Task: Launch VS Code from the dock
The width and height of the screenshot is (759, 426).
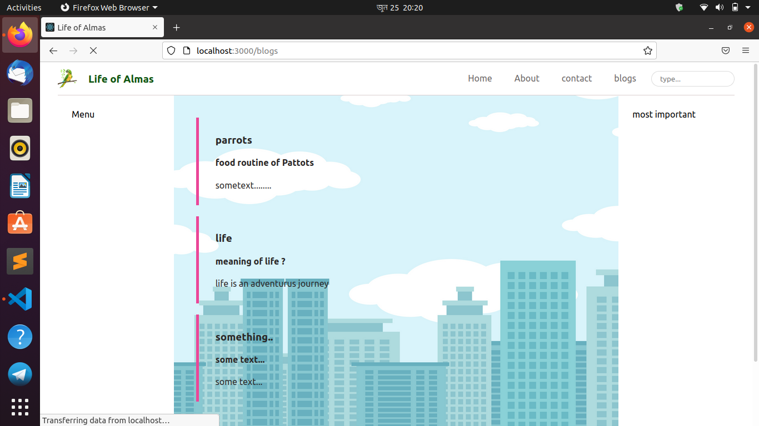Action: click(x=19, y=298)
